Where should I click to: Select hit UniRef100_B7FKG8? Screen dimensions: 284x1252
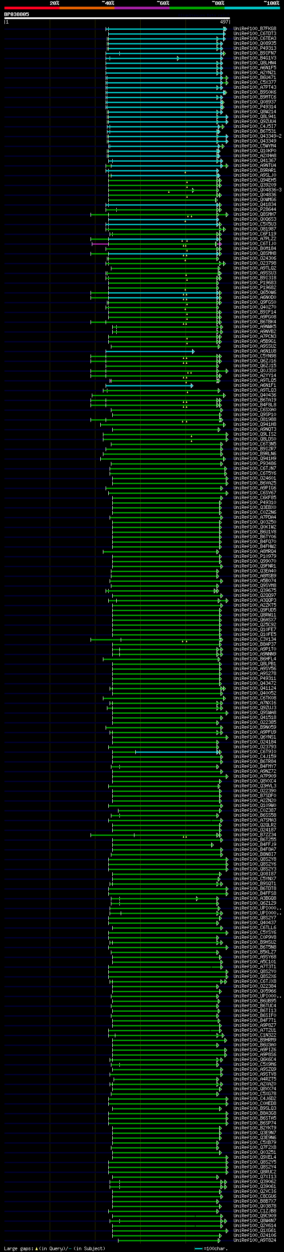255,29
